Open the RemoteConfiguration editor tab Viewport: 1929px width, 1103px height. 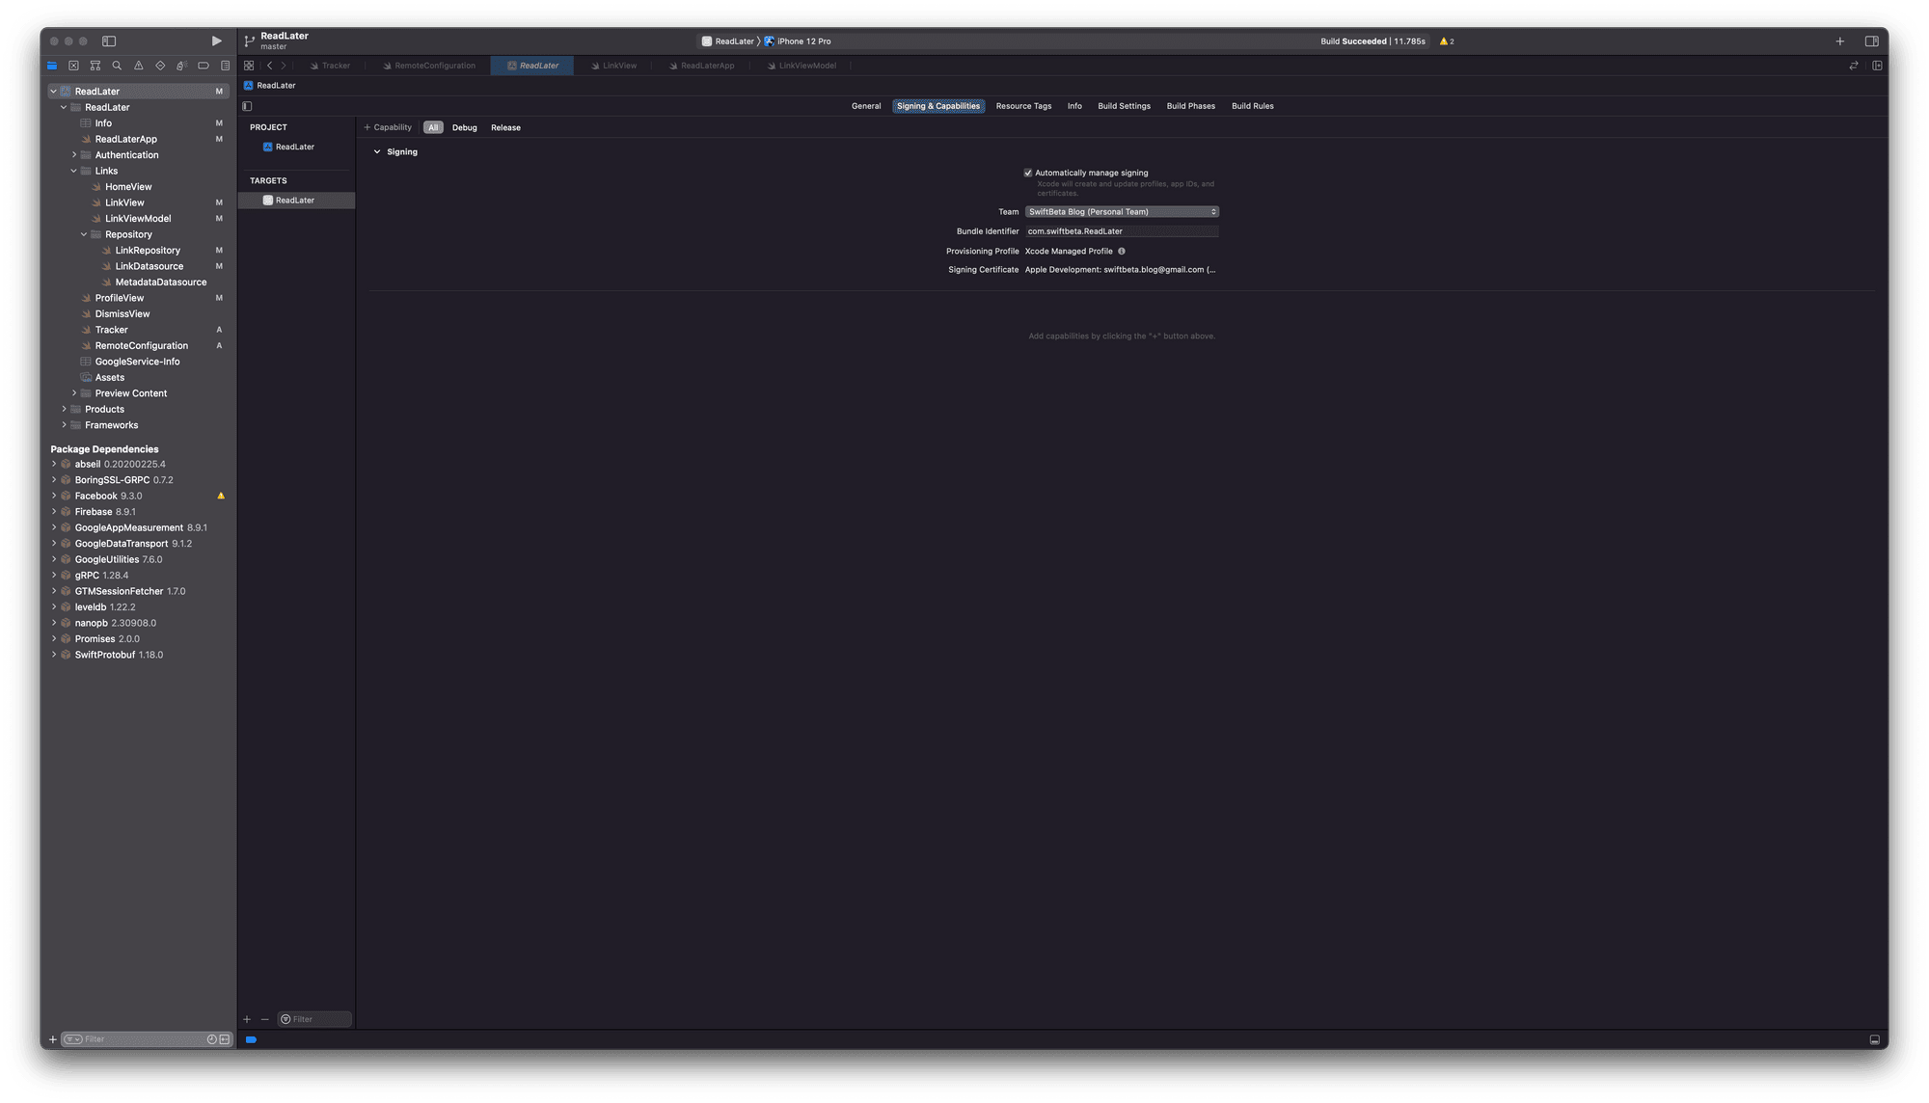429,66
